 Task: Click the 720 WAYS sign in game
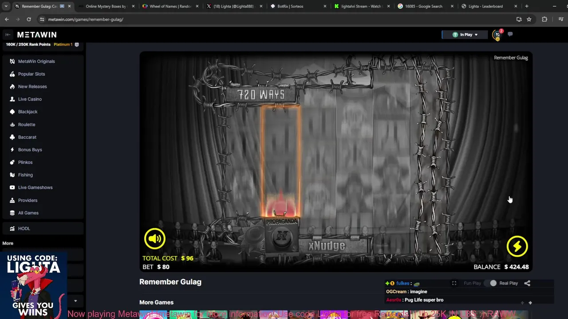[x=261, y=94]
